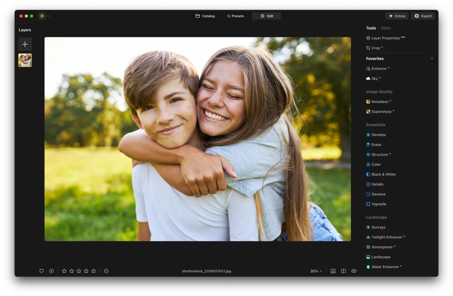
Task: Open the Erase tool
Action: [376, 145]
